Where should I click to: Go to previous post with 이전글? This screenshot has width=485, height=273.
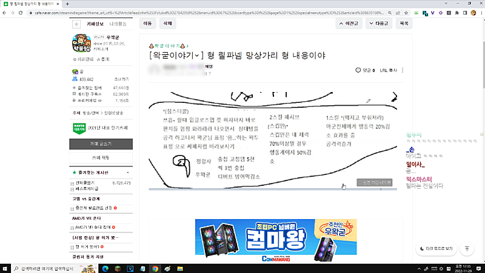tap(349, 23)
